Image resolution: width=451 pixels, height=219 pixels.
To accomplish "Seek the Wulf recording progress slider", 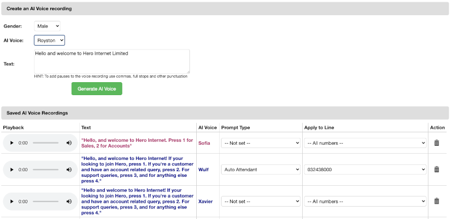I will (46, 169).
